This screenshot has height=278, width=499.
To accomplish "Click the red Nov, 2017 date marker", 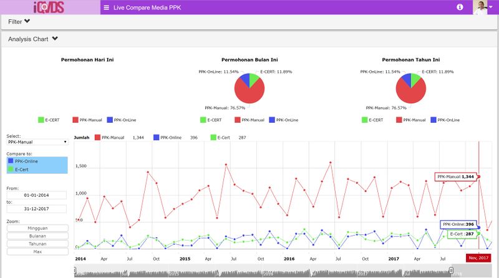I will pyautogui.click(x=478, y=257).
